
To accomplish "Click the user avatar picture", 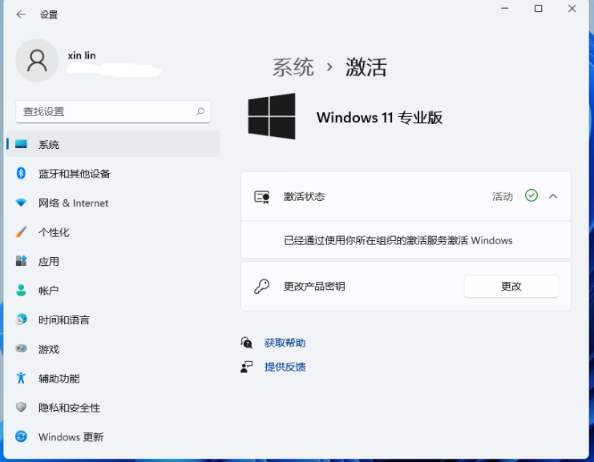I will point(37,61).
